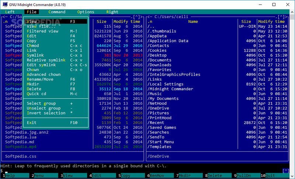Viewport: 295px width, 179px height.
Task: Choose Delete F8 in File menu
Action: [56, 89]
